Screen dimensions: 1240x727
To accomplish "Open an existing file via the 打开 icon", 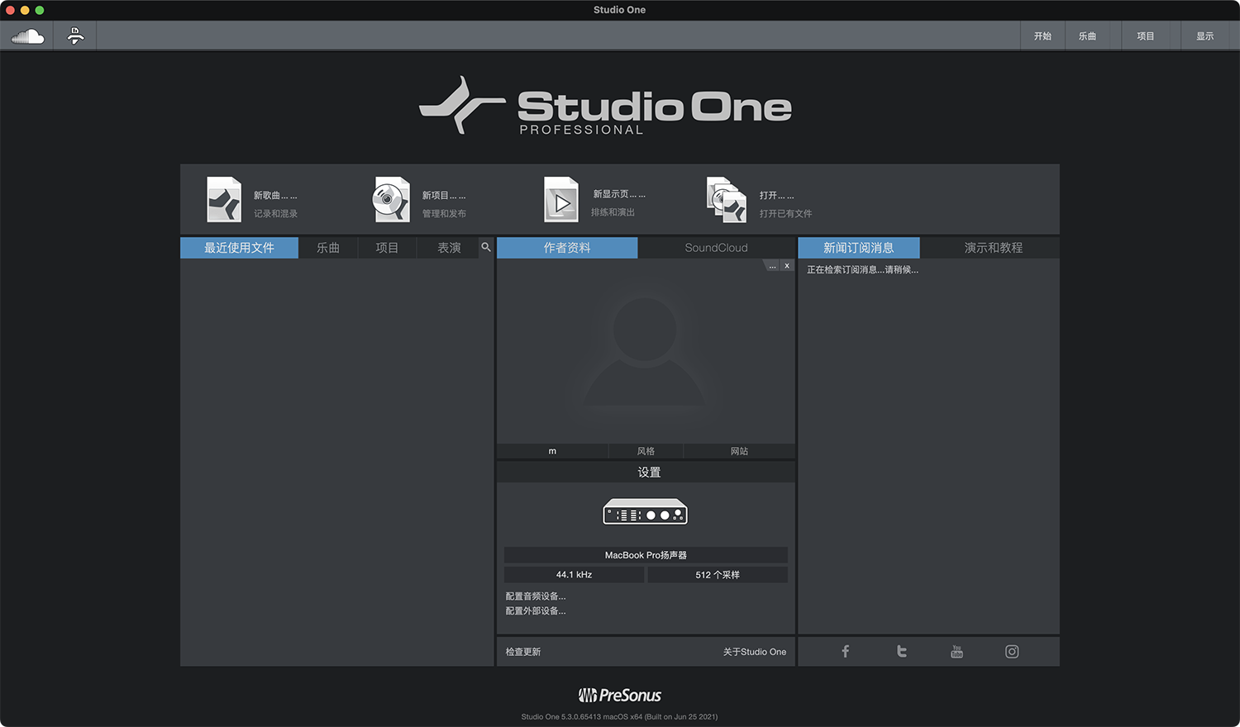I will click(726, 199).
